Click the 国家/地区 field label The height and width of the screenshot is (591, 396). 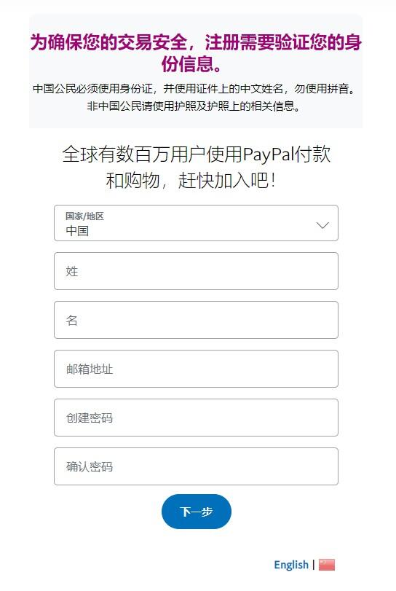point(84,216)
